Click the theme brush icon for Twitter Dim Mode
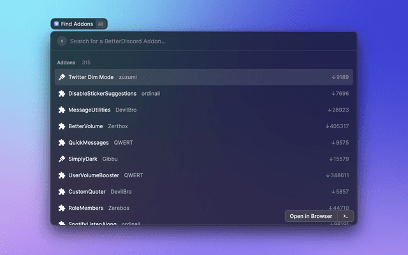The width and height of the screenshot is (408, 255). pyautogui.click(x=62, y=77)
